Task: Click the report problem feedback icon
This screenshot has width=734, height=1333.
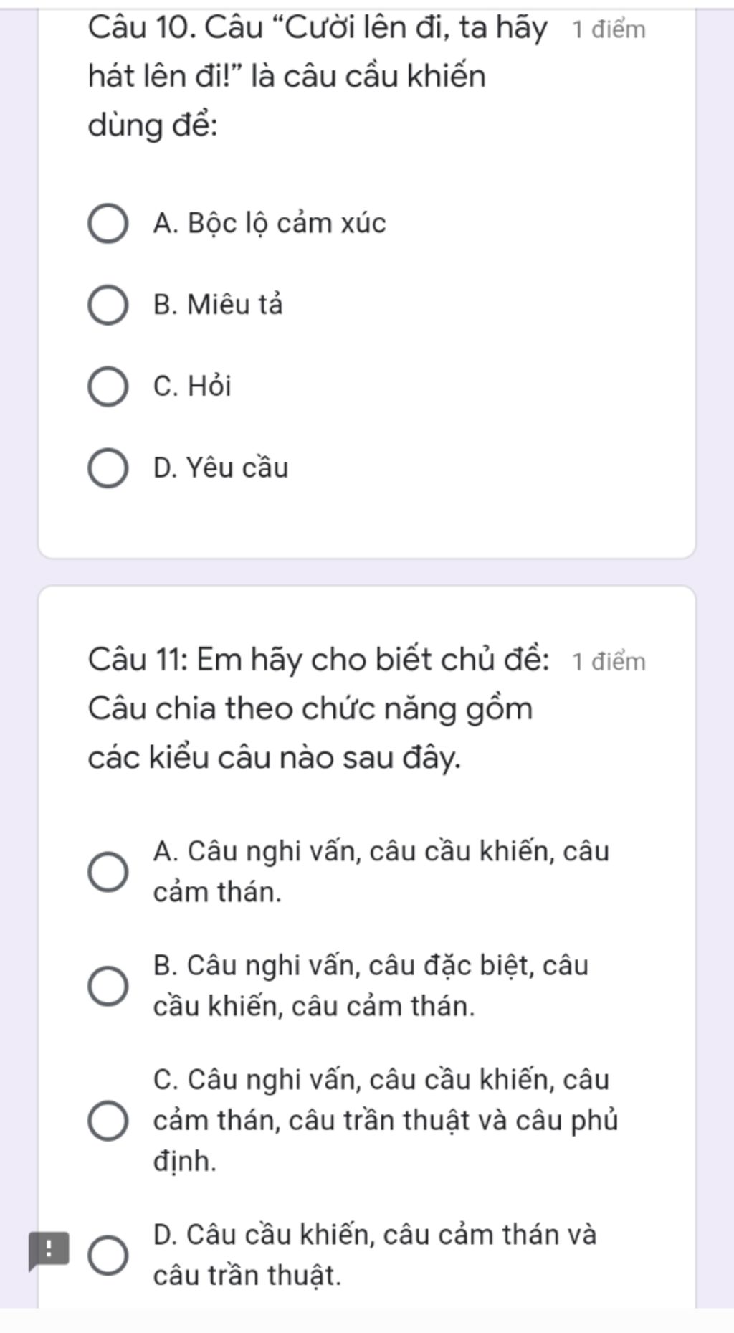Action: (x=49, y=1251)
